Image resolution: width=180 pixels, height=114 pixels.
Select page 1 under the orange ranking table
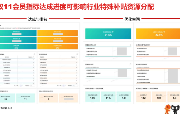(63, 85)
